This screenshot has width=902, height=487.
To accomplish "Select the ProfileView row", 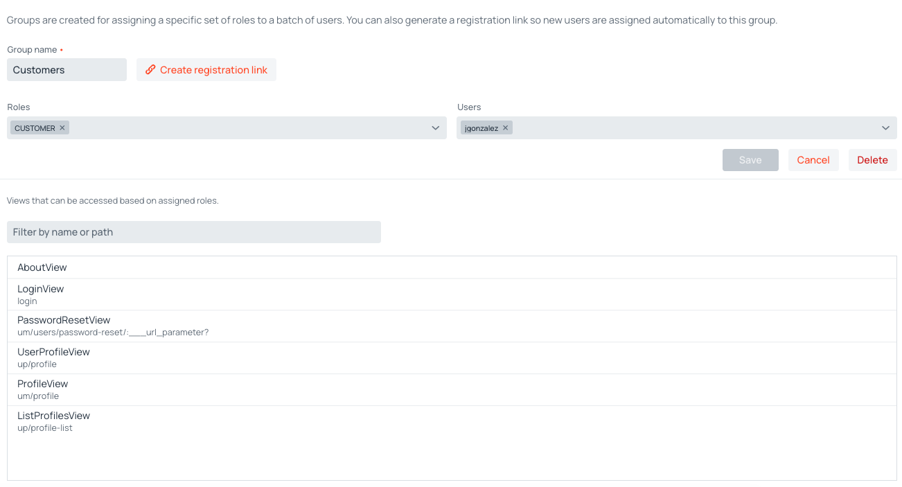I will pyautogui.click(x=452, y=390).
